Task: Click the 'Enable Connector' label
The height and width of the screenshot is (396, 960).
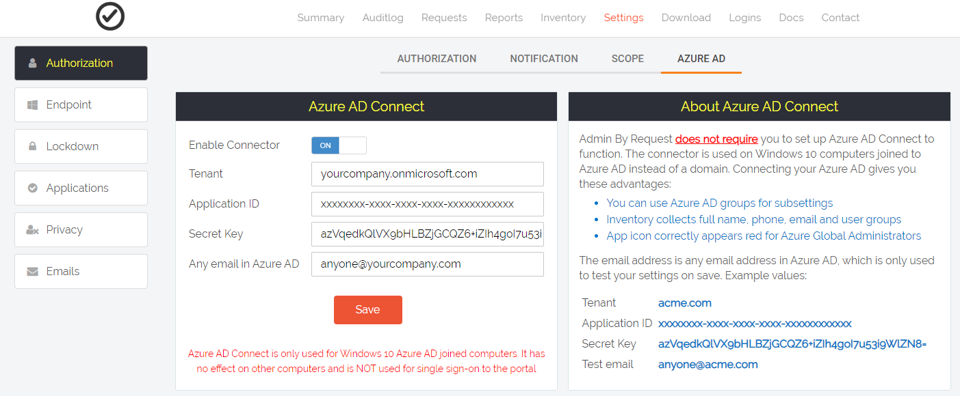Action: [234, 145]
